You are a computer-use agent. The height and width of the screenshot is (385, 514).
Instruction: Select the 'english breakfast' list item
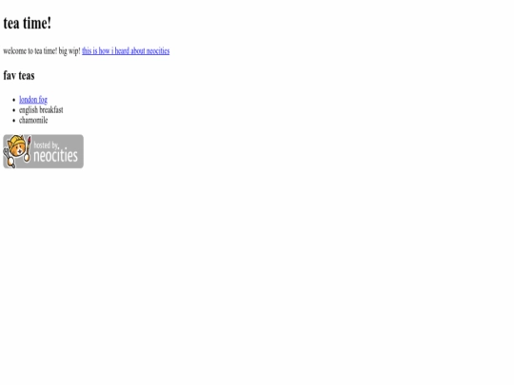click(41, 110)
